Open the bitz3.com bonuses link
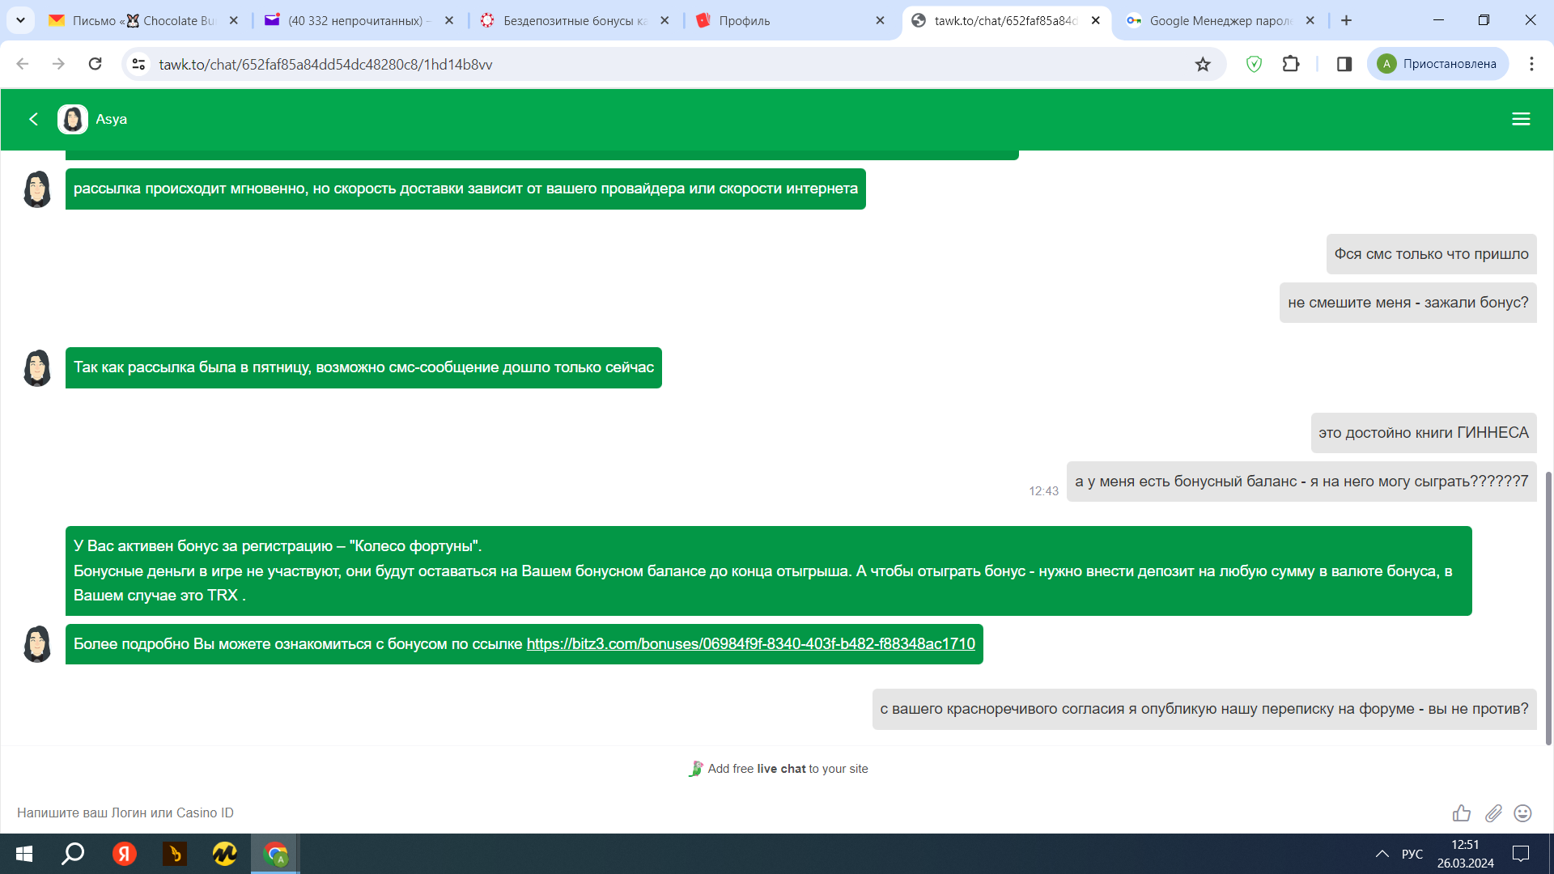The width and height of the screenshot is (1554, 874). [x=750, y=644]
